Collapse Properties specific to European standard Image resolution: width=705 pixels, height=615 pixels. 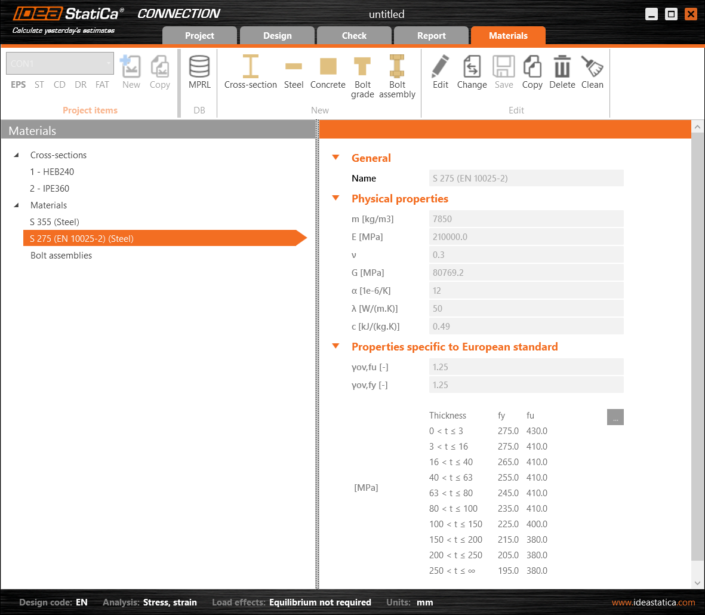point(336,346)
